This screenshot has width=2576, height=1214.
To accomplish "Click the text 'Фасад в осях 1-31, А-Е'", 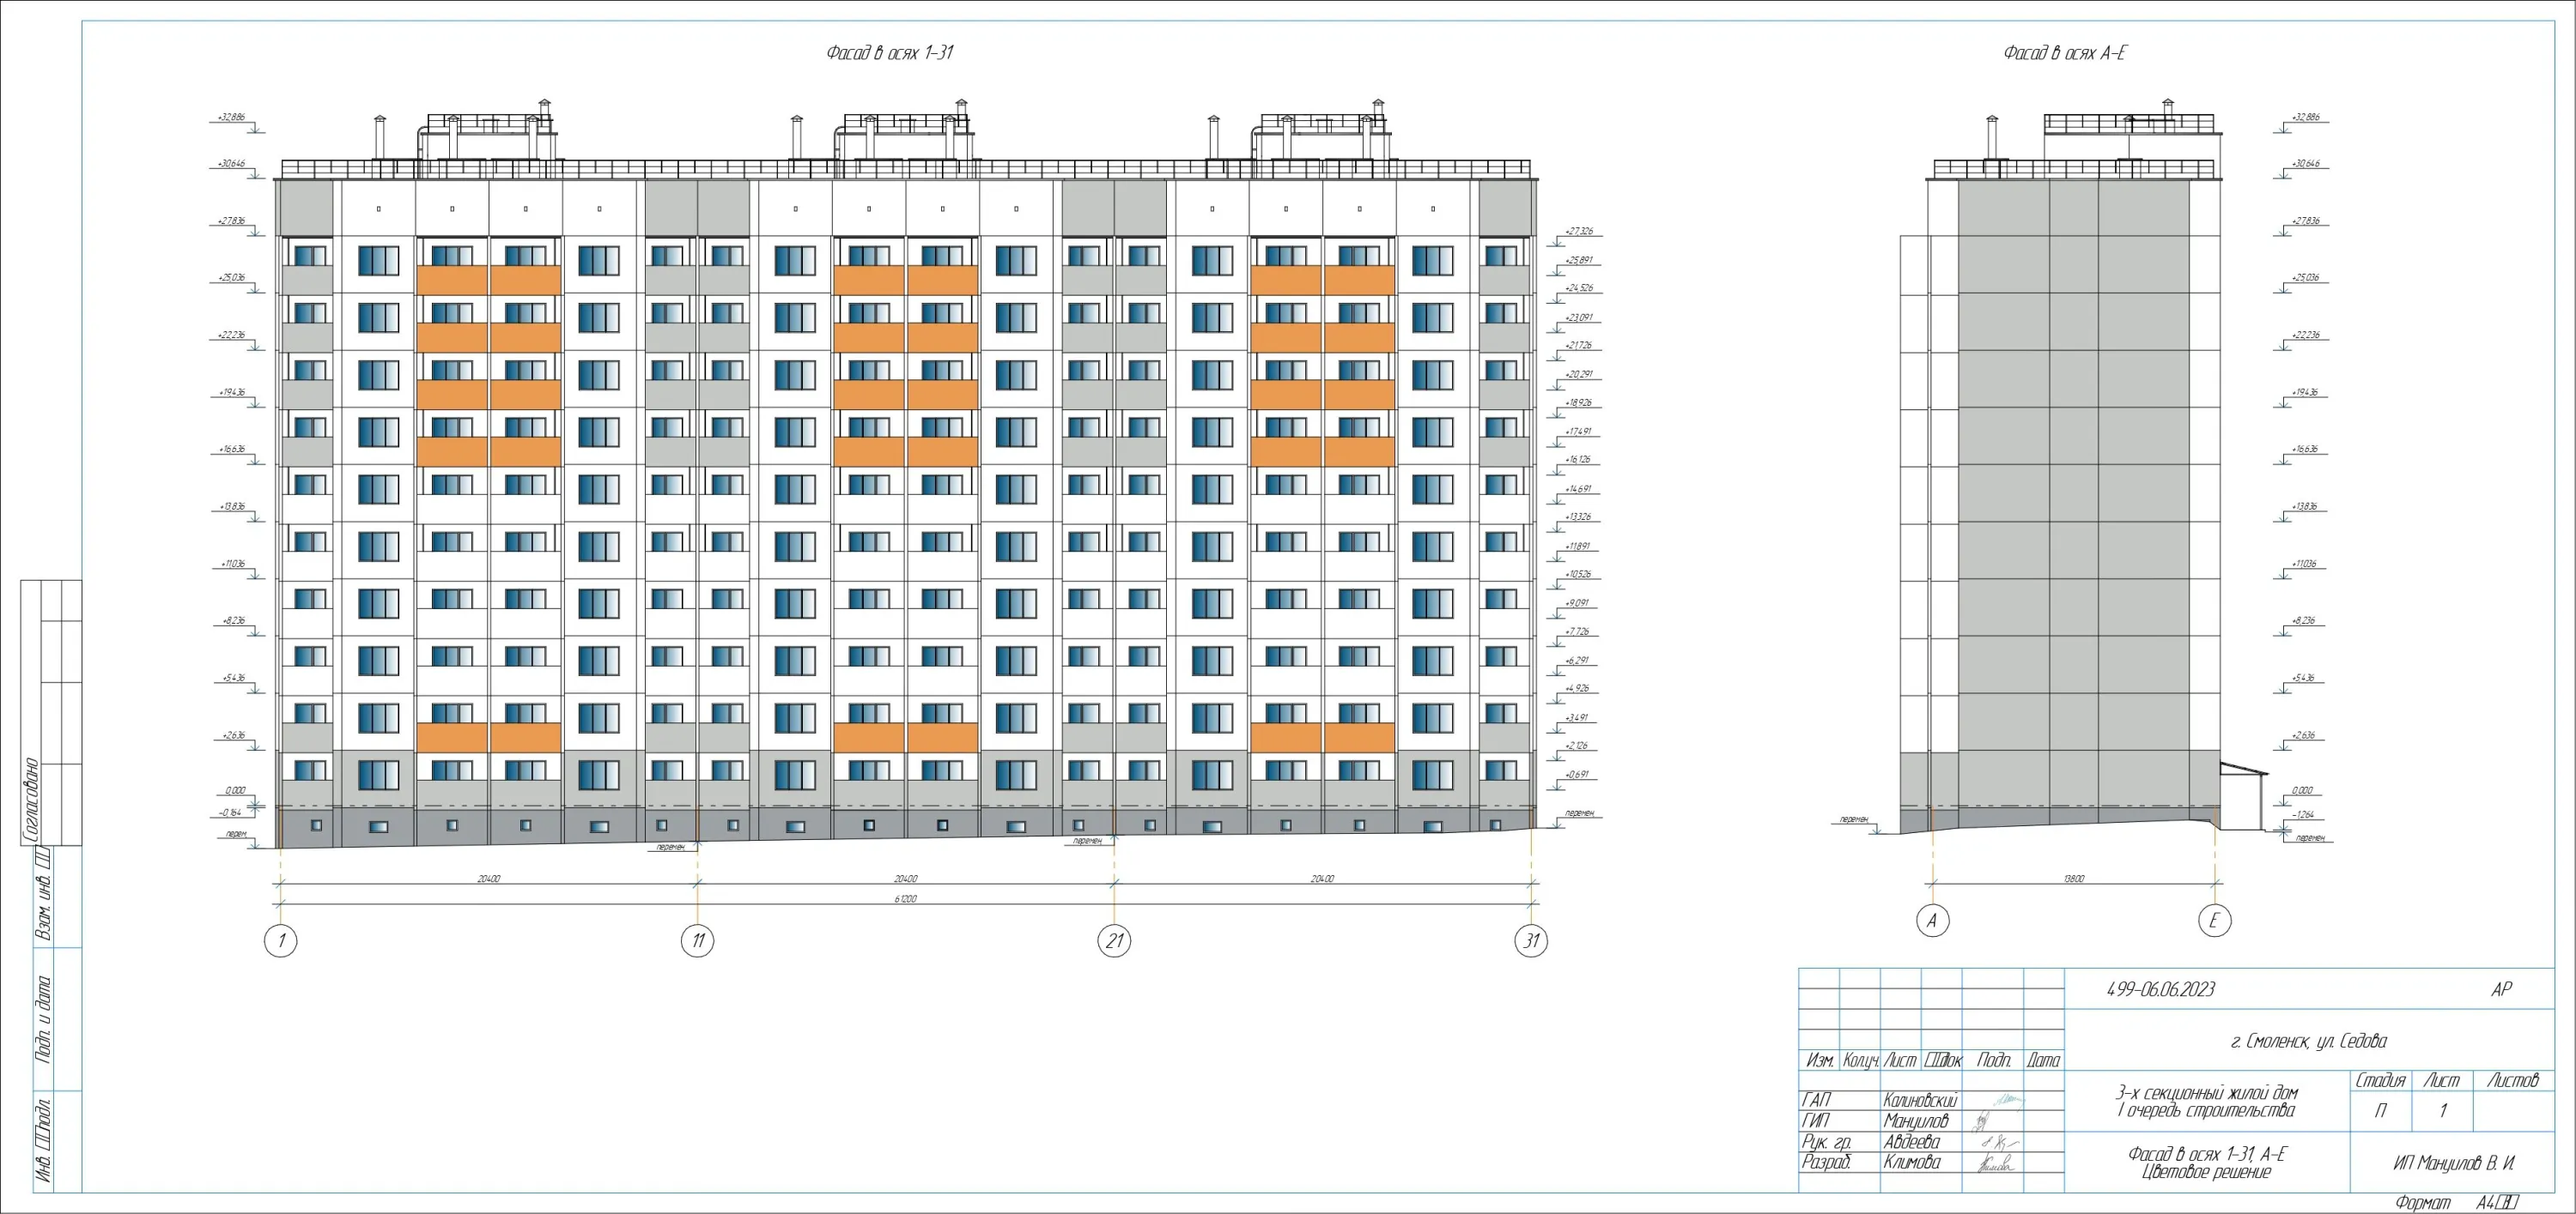I will click(2207, 1154).
